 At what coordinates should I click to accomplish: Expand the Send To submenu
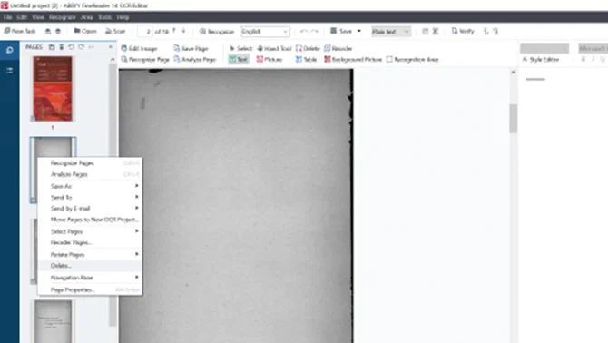coord(90,197)
